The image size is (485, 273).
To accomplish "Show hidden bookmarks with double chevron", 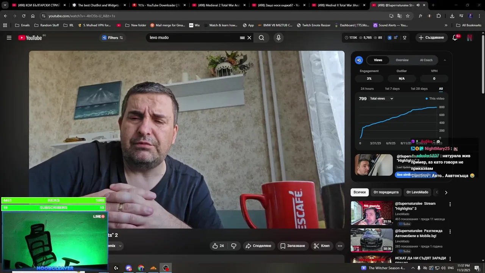I will tap(446, 25).
